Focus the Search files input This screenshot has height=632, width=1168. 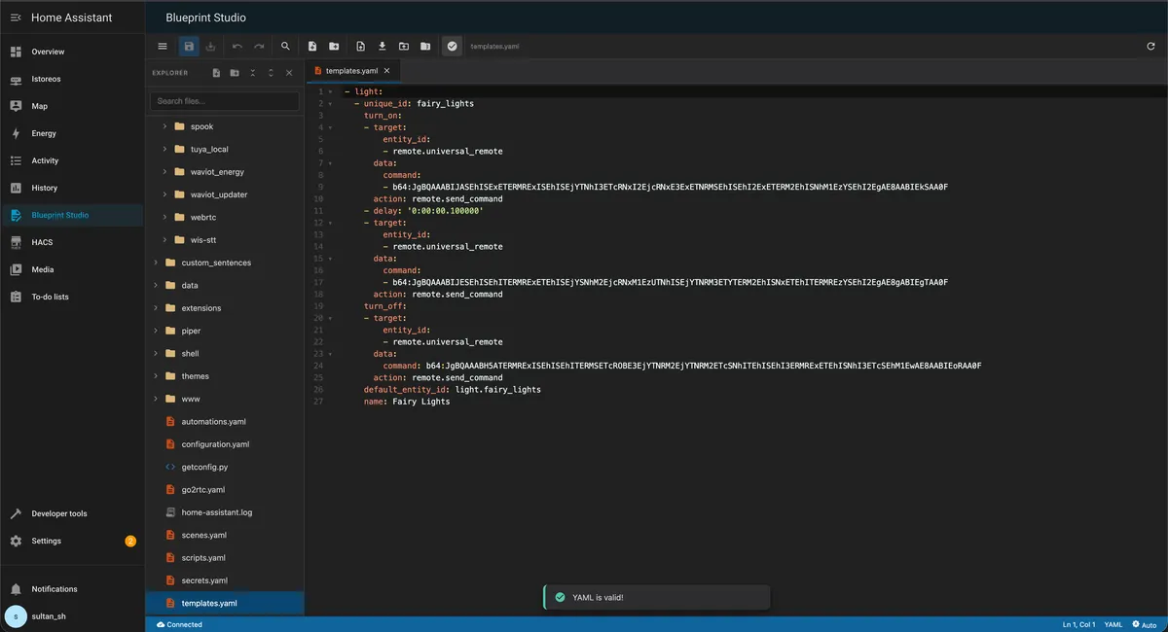225,101
